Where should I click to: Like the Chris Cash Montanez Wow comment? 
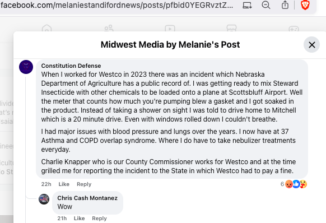click(79, 218)
